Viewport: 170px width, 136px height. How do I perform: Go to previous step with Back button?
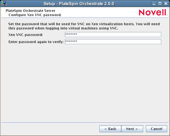pos(110,129)
